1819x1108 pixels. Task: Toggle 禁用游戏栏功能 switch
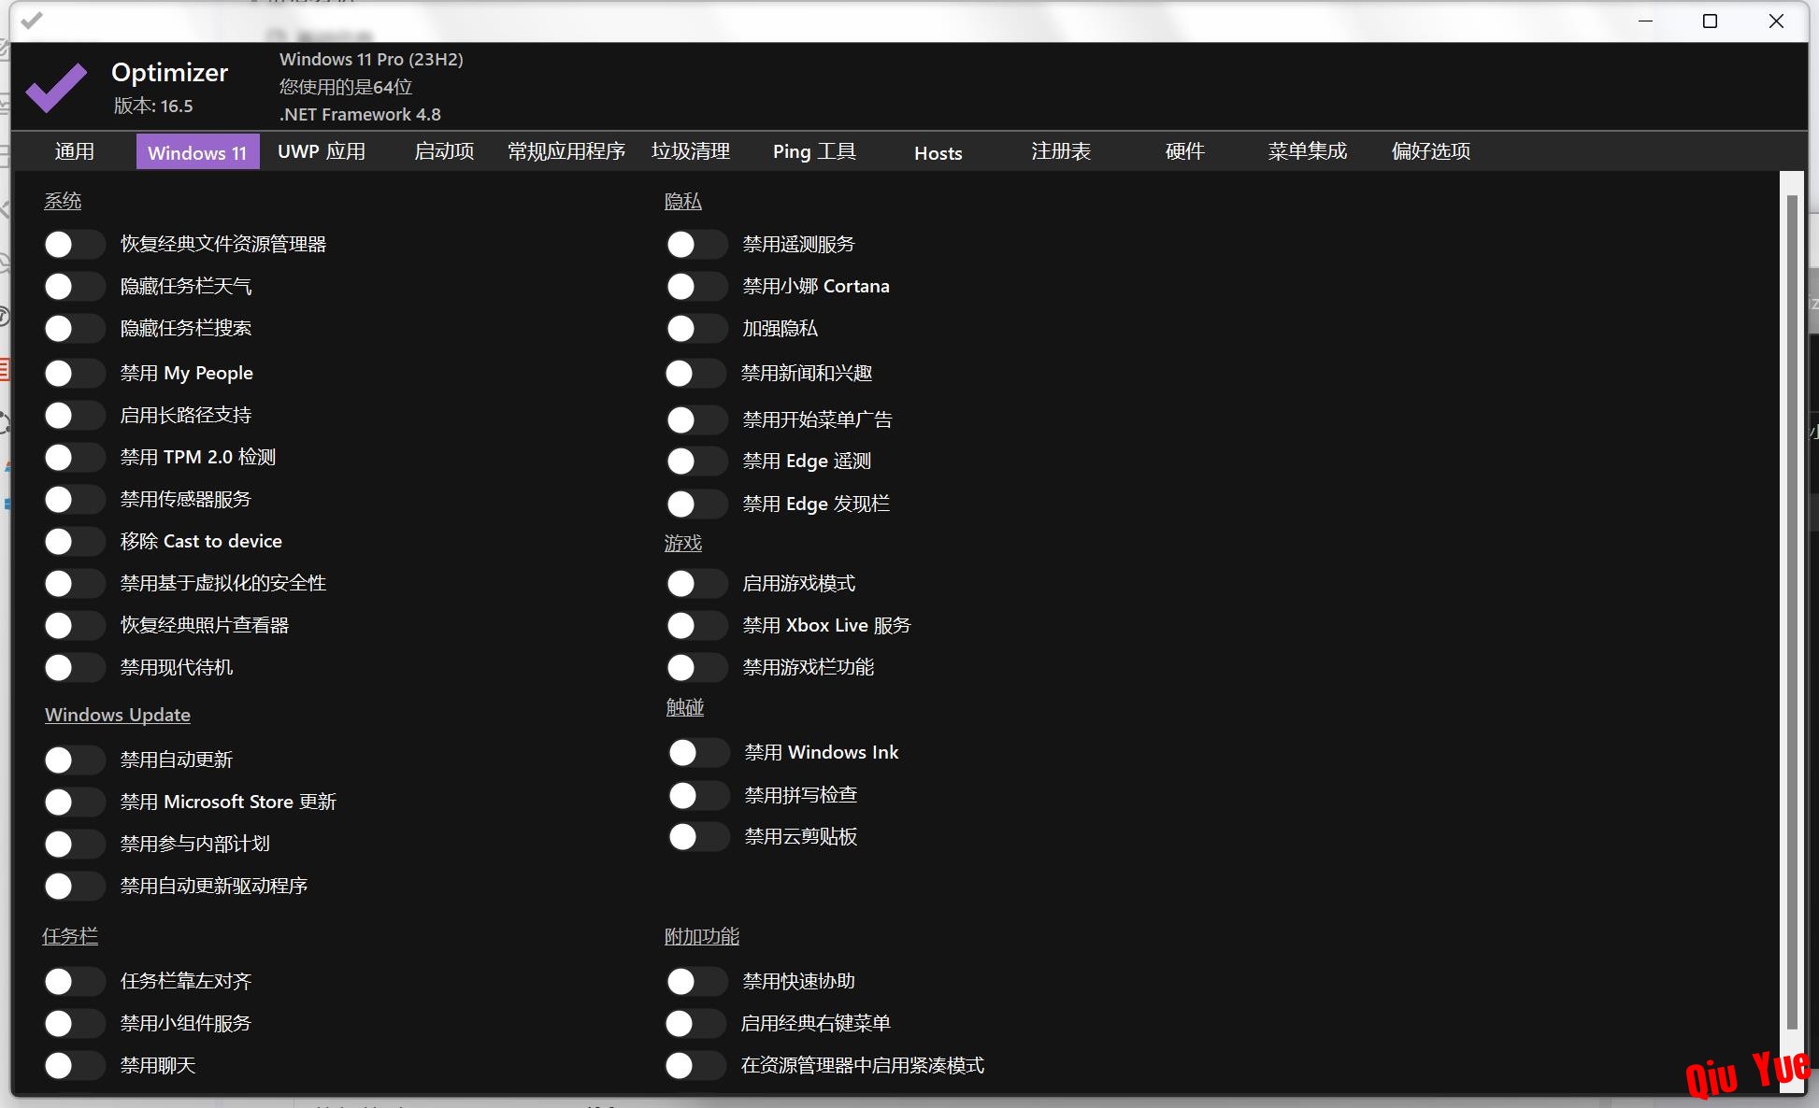click(696, 668)
